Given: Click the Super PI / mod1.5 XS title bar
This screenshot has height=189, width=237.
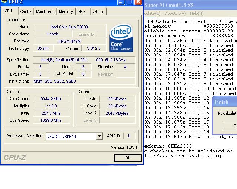Looking at the screenshot, I should [x=190, y=5].
